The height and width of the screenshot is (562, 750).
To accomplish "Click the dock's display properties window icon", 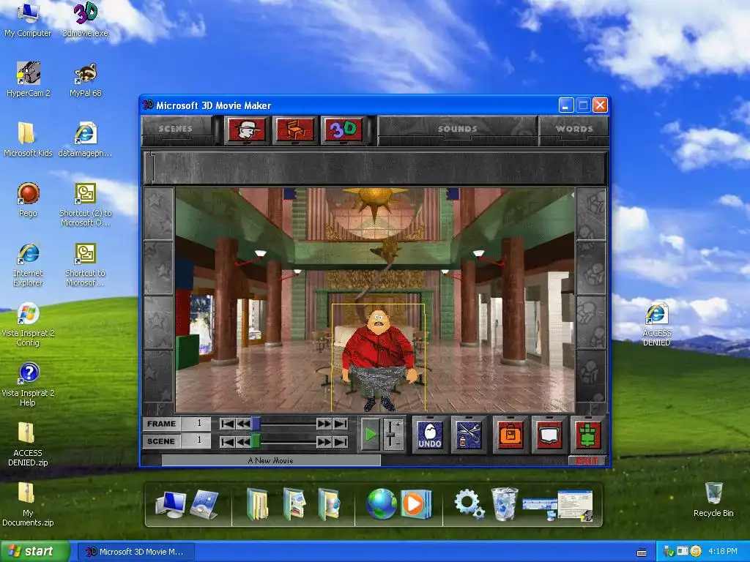I will click(576, 505).
